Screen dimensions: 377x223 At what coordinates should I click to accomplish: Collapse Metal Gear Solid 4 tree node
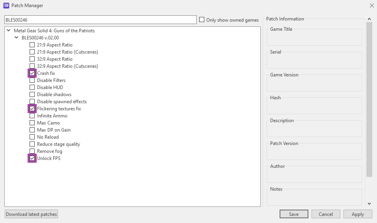point(9,30)
